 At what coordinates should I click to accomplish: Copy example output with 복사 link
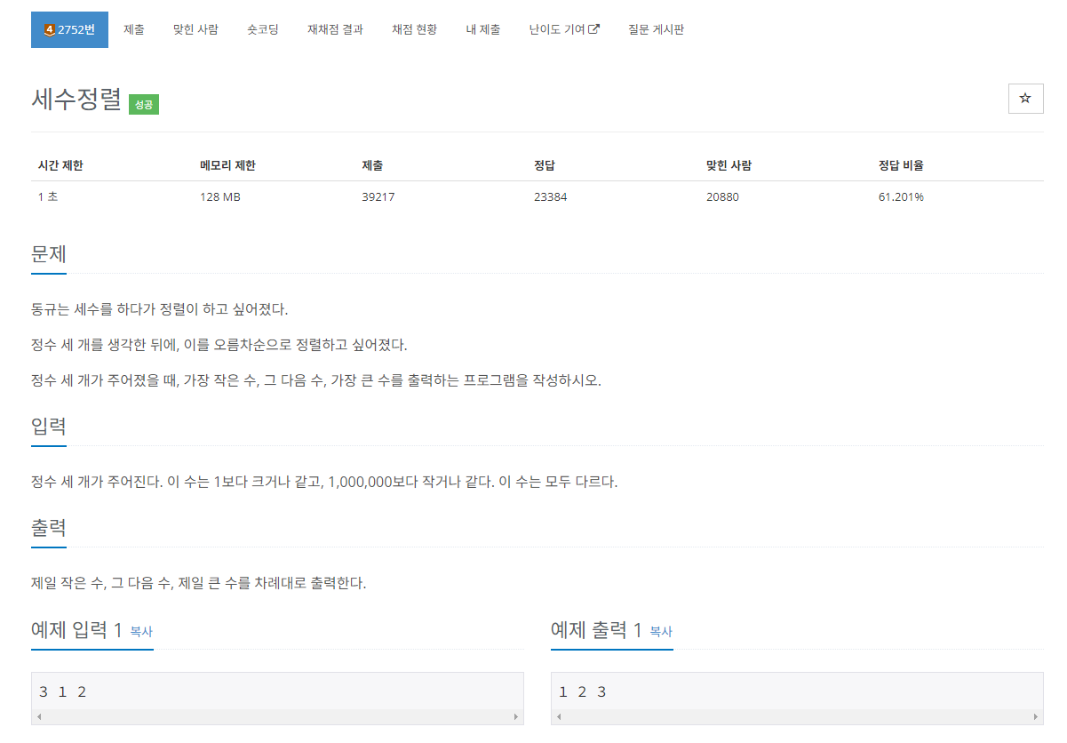(661, 632)
